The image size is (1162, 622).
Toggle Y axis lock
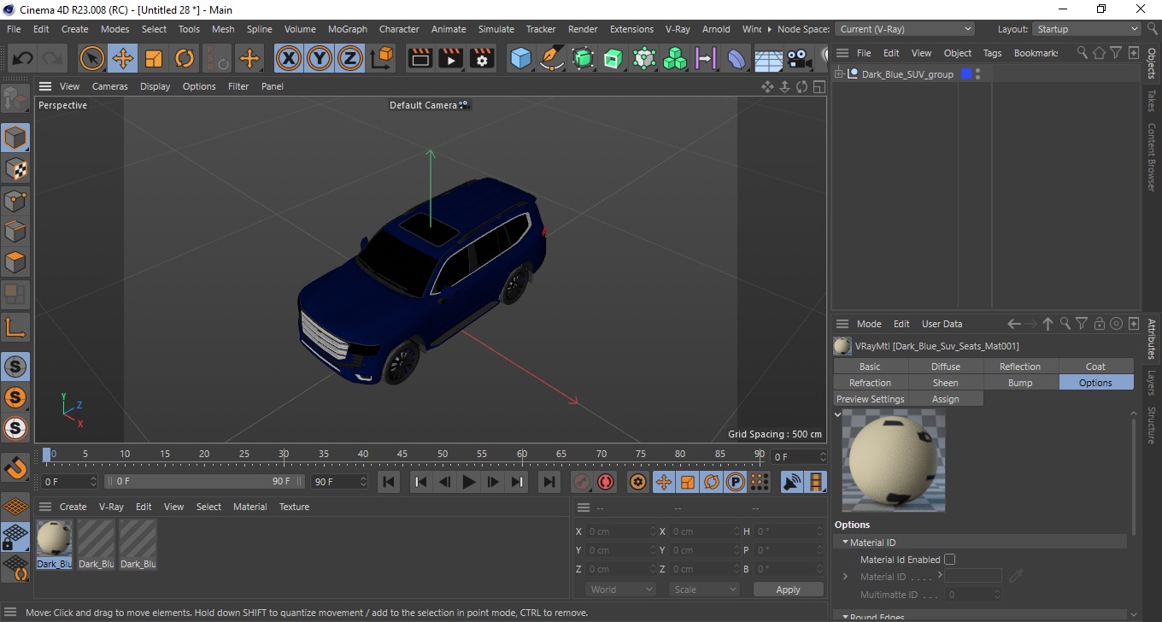pos(320,58)
